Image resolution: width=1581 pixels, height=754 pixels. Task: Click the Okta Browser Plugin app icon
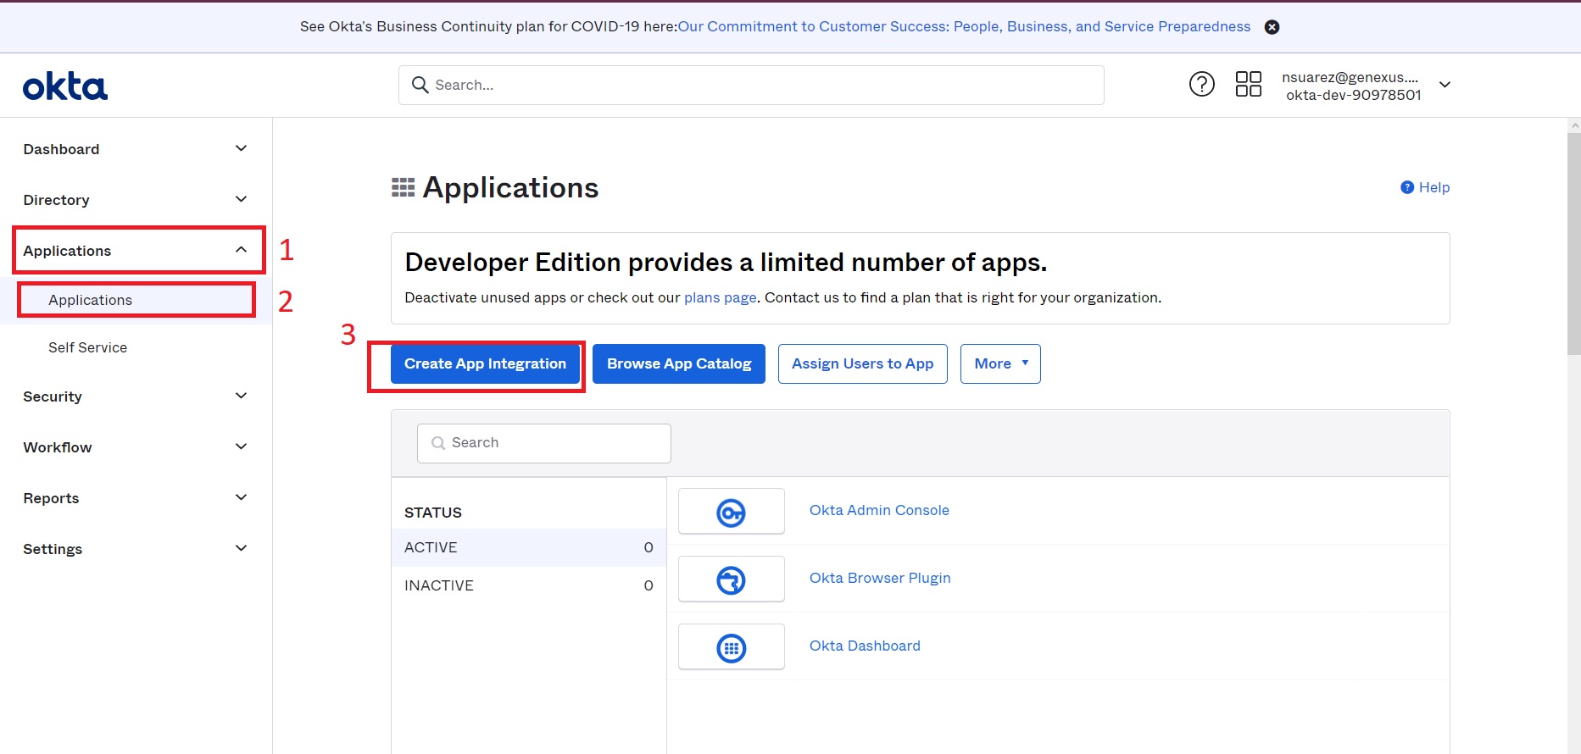[x=731, y=579]
